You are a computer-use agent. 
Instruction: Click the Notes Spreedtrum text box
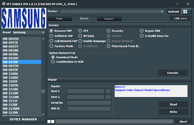point(151,91)
